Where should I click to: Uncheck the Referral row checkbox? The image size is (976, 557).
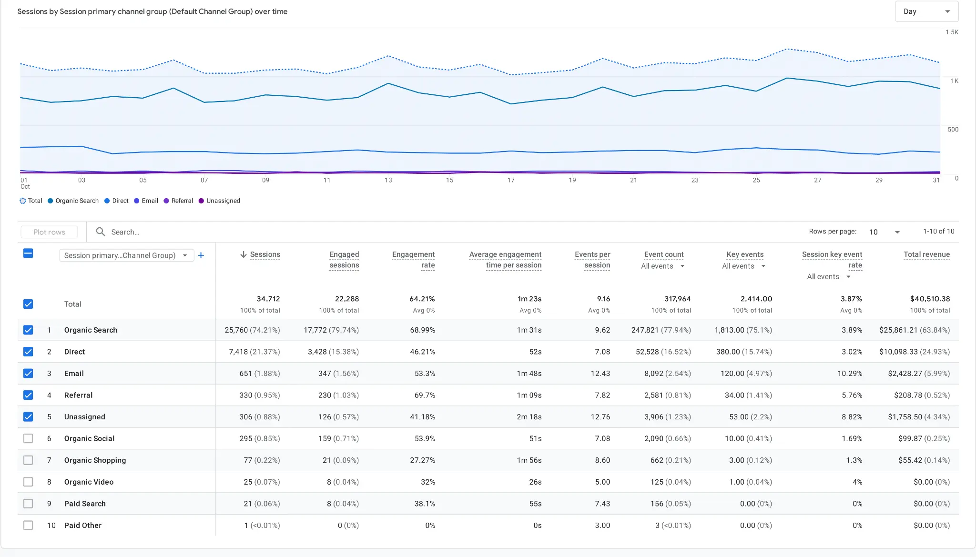click(x=28, y=395)
